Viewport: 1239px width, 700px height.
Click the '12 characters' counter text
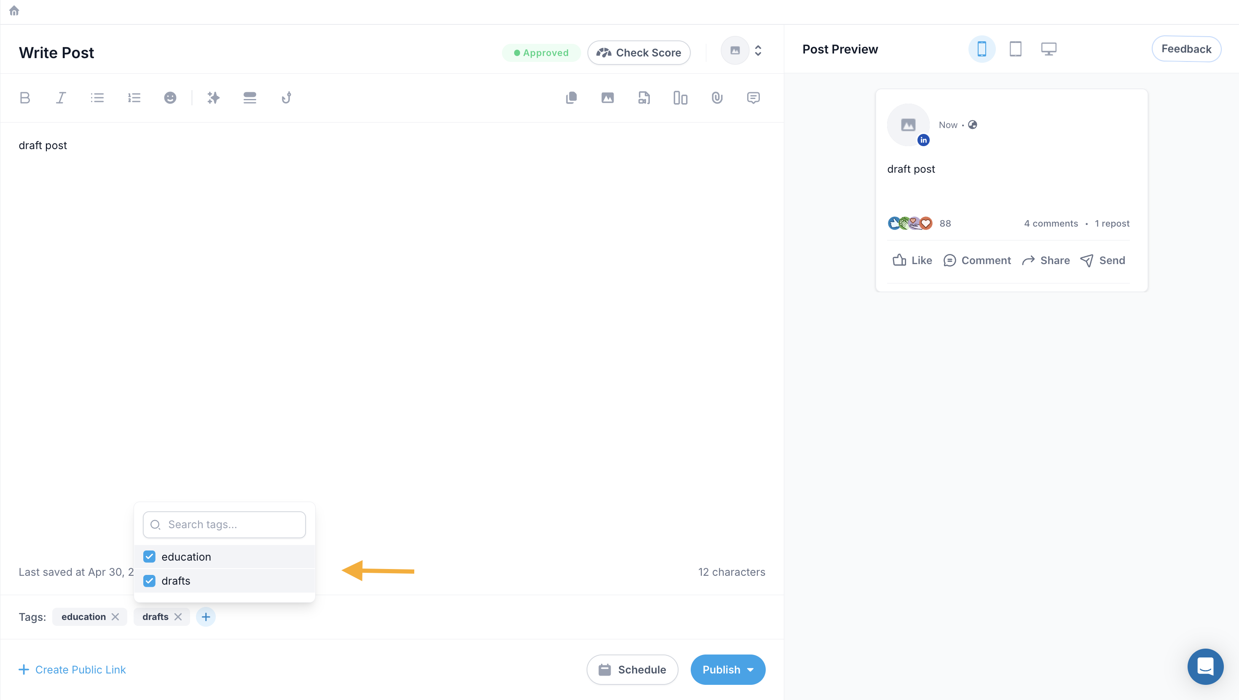[732, 572]
